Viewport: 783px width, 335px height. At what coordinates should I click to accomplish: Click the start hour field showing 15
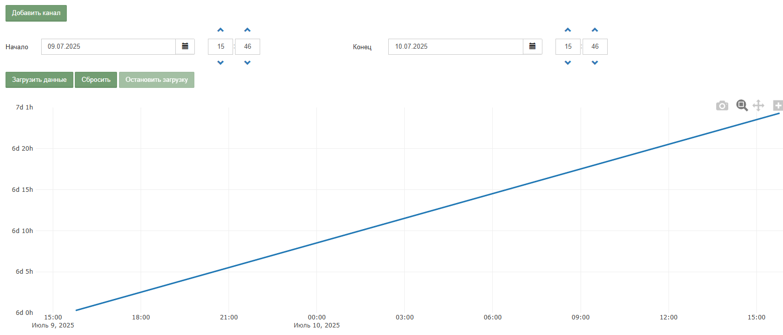(x=220, y=47)
